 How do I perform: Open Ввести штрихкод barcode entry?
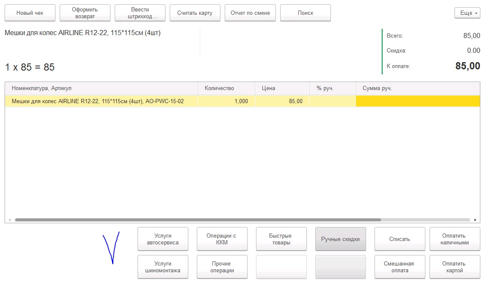140,13
